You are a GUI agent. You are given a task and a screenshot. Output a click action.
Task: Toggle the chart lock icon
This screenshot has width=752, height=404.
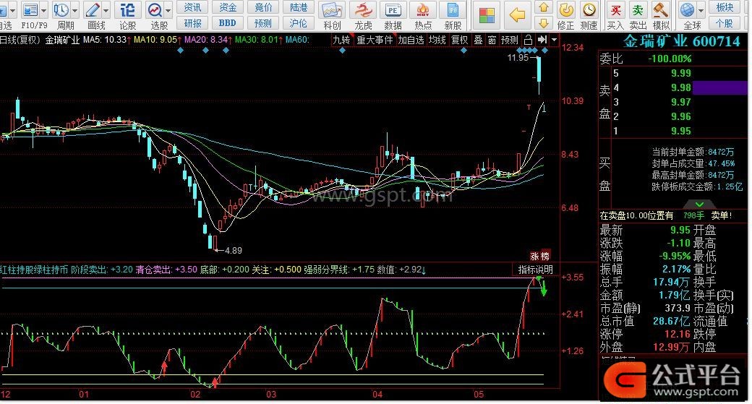coord(528,40)
